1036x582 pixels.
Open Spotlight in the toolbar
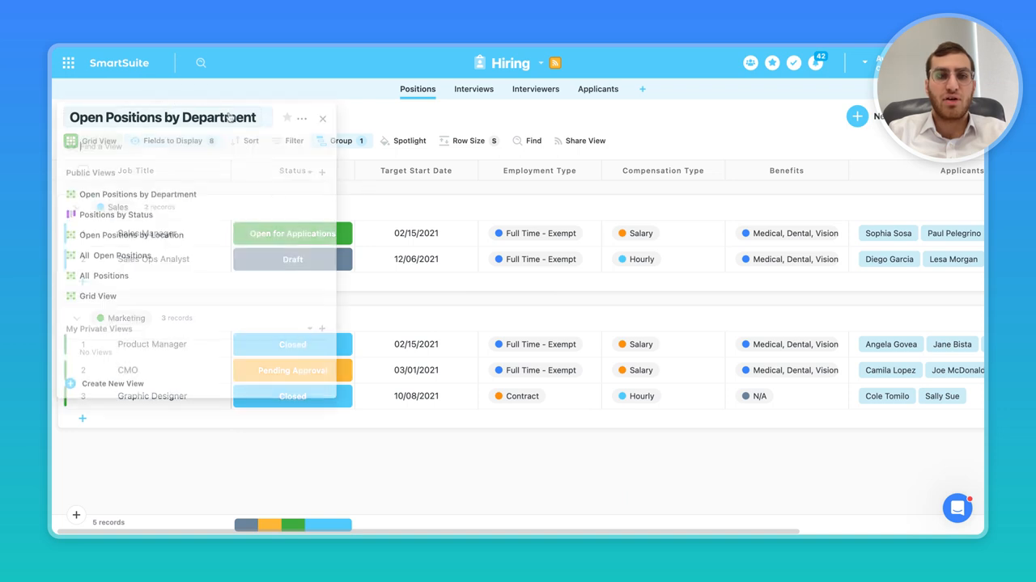point(403,141)
